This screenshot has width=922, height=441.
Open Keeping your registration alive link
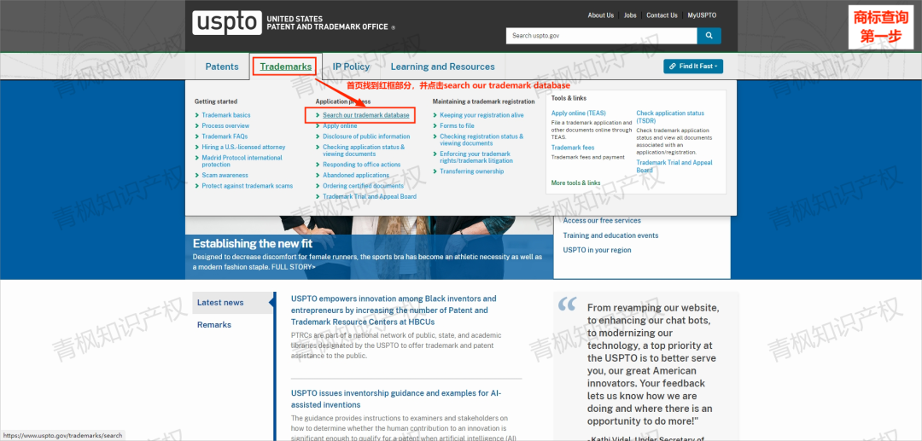point(481,115)
